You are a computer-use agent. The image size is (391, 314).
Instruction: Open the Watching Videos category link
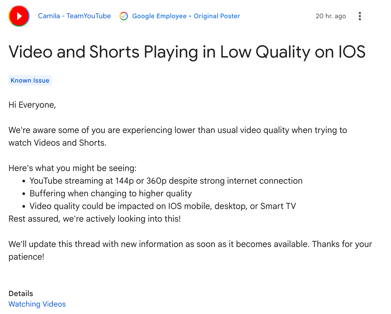(37, 304)
